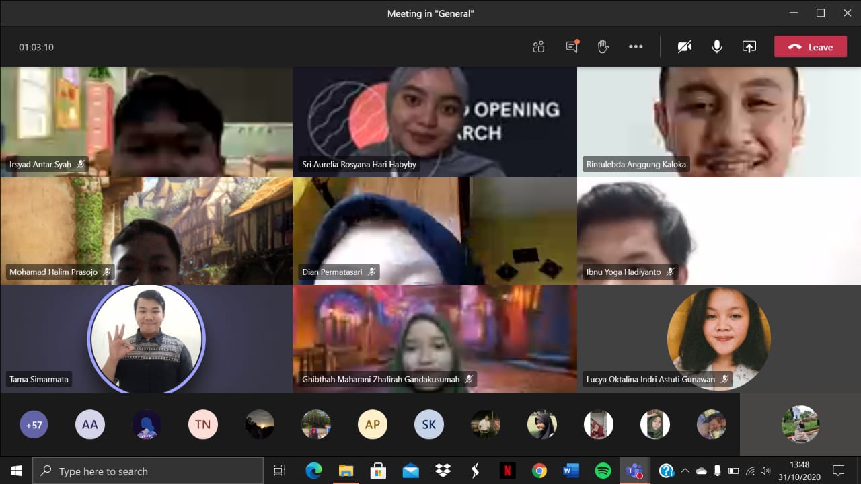This screenshot has height=484, width=861.
Task: Open the Action Center notifications
Action: 839,471
